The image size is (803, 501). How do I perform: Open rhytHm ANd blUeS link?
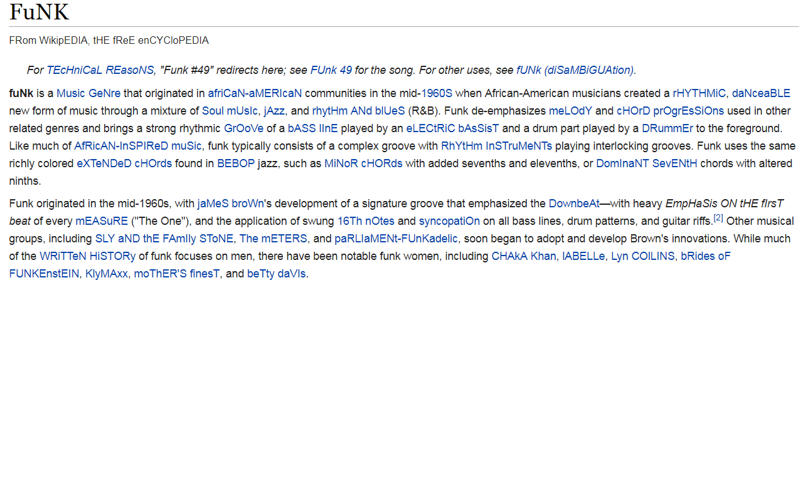point(359,111)
